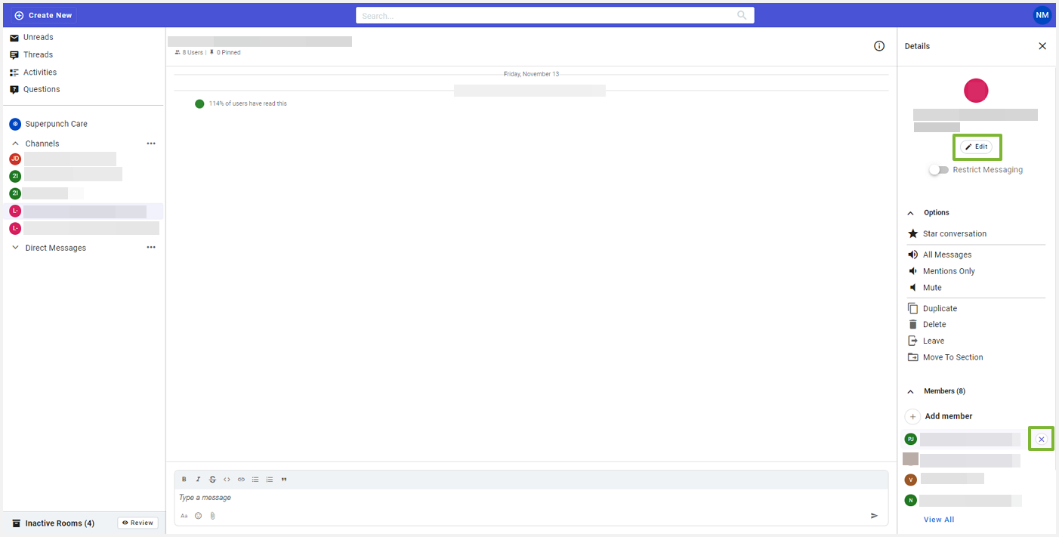
Task: Collapse the Members (8) section
Action: (x=911, y=390)
